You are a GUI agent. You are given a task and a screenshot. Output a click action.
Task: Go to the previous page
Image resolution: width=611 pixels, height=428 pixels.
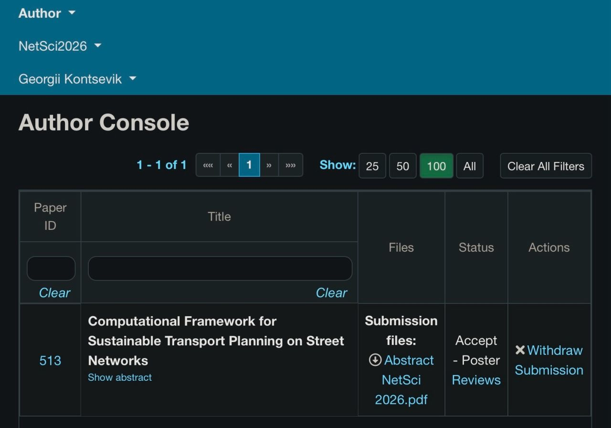(x=230, y=165)
